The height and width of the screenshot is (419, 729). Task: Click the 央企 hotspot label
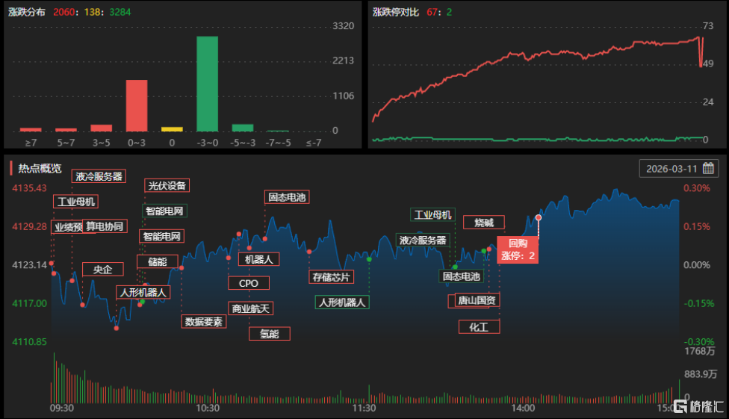coord(102,269)
